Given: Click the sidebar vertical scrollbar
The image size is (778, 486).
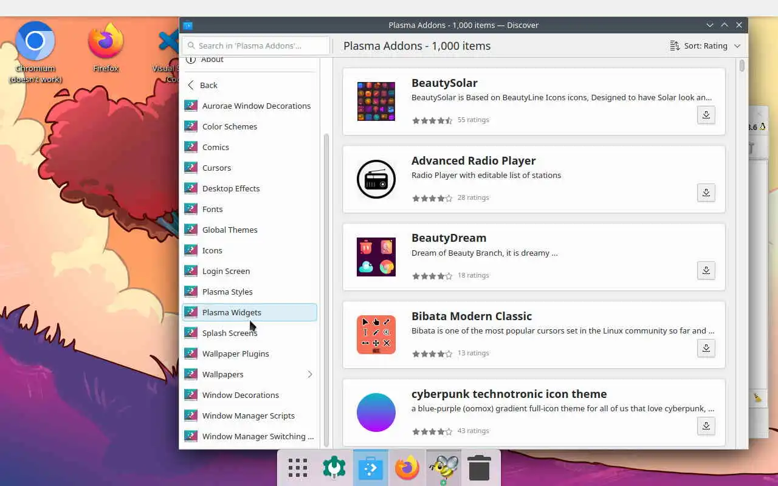Looking at the screenshot, I should pyautogui.click(x=326, y=290).
